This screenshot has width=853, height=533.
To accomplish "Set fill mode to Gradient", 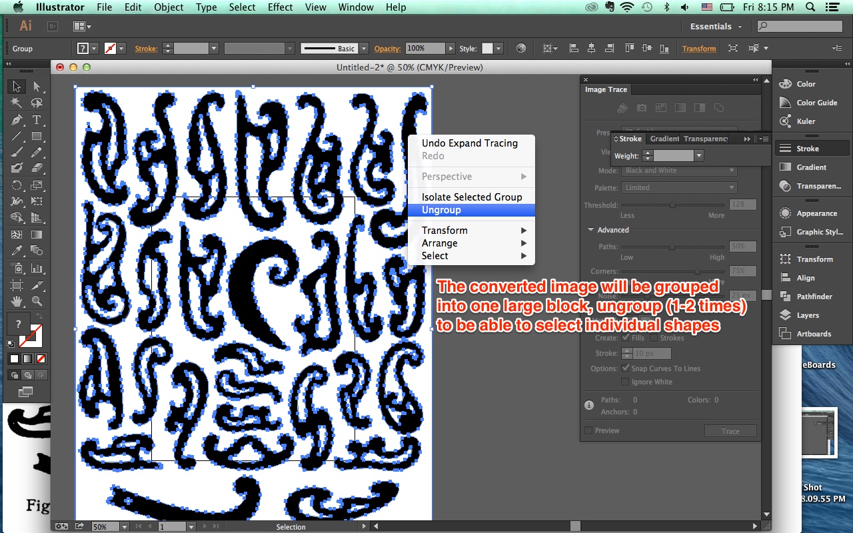I will (27, 358).
